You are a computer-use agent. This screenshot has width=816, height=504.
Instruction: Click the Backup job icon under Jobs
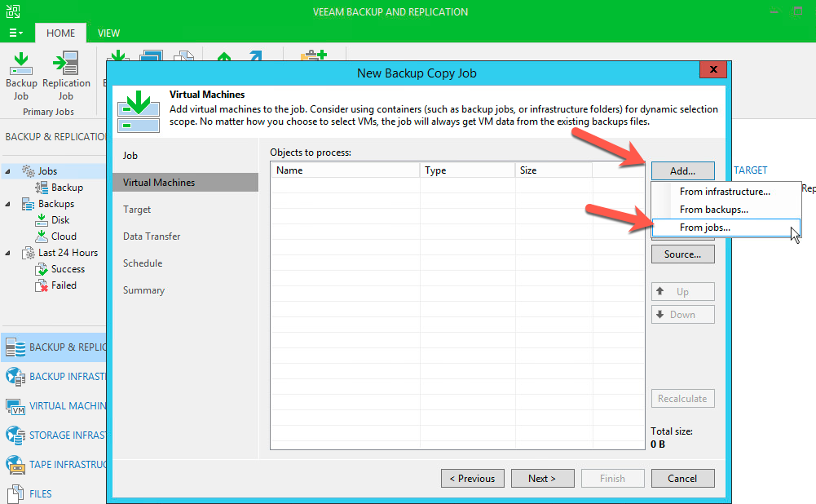click(x=42, y=188)
